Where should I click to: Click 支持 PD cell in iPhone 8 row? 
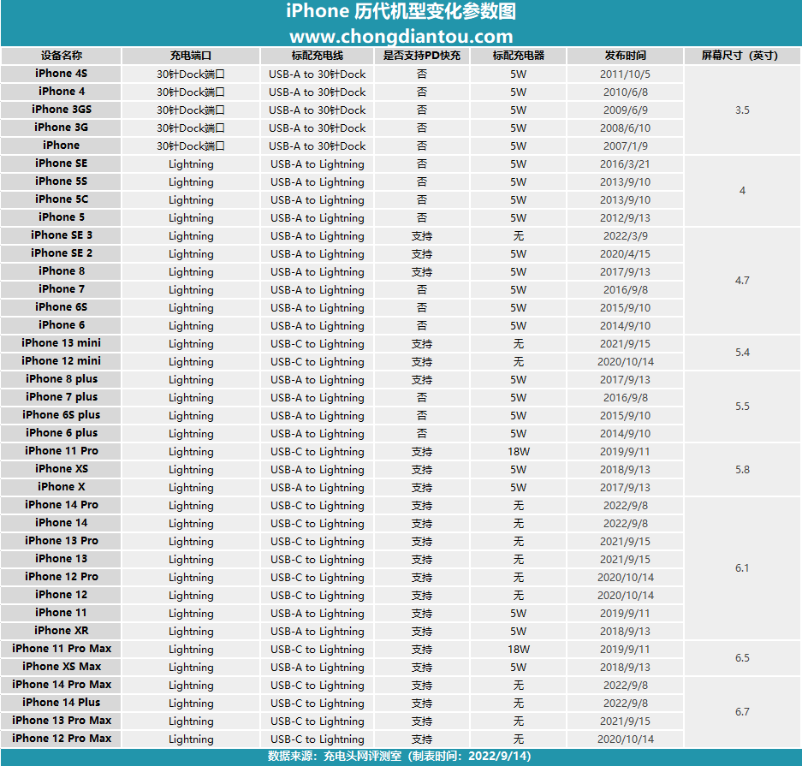[422, 271]
